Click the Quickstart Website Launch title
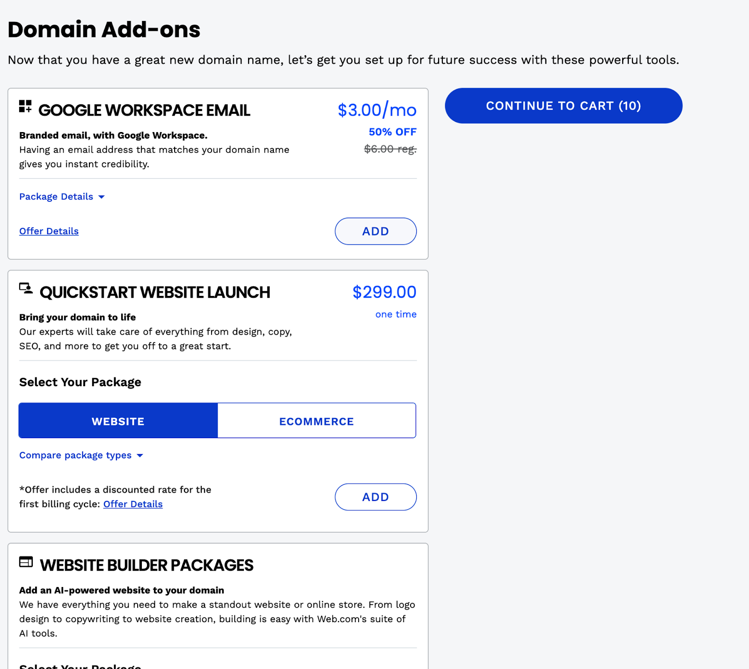Viewport: 749px width, 669px height. (155, 293)
